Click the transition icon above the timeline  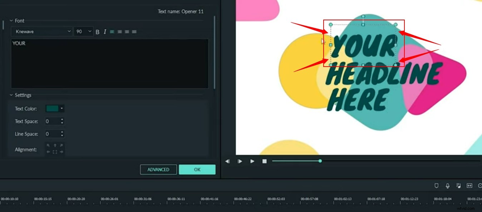[x=470, y=186]
